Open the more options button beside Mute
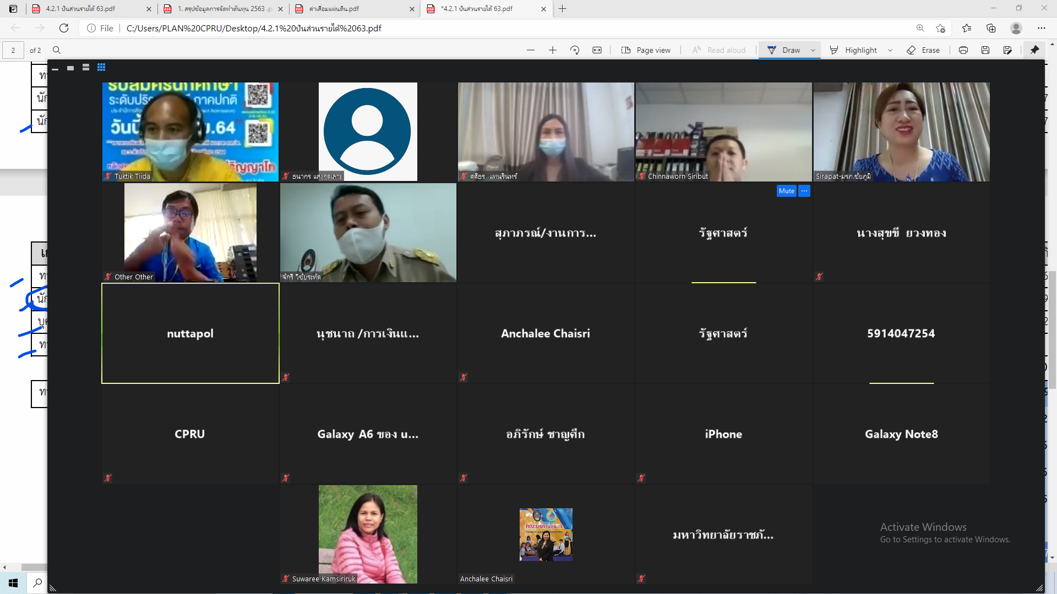 804,191
